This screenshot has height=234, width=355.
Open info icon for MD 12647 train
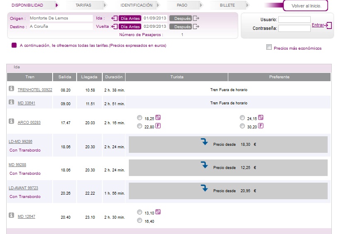(11, 215)
